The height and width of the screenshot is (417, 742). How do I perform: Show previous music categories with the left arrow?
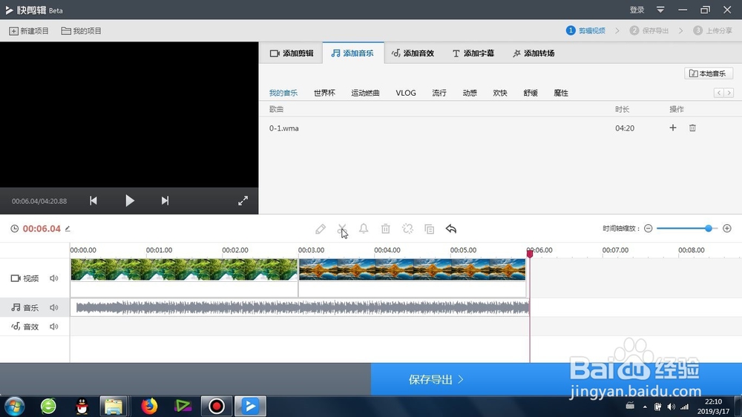click(x=719, y=93)
